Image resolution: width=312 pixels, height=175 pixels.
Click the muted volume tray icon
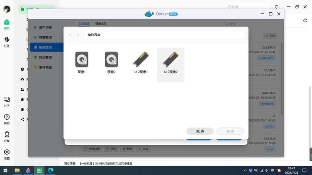(267, 170)
